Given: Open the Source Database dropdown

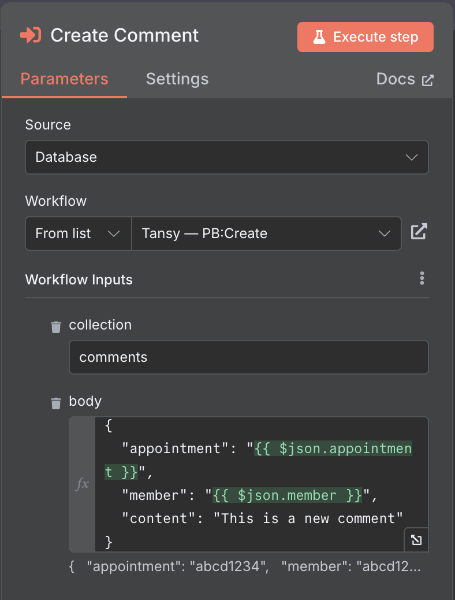Looking at the screenshot, I should (x=227, y=157).
